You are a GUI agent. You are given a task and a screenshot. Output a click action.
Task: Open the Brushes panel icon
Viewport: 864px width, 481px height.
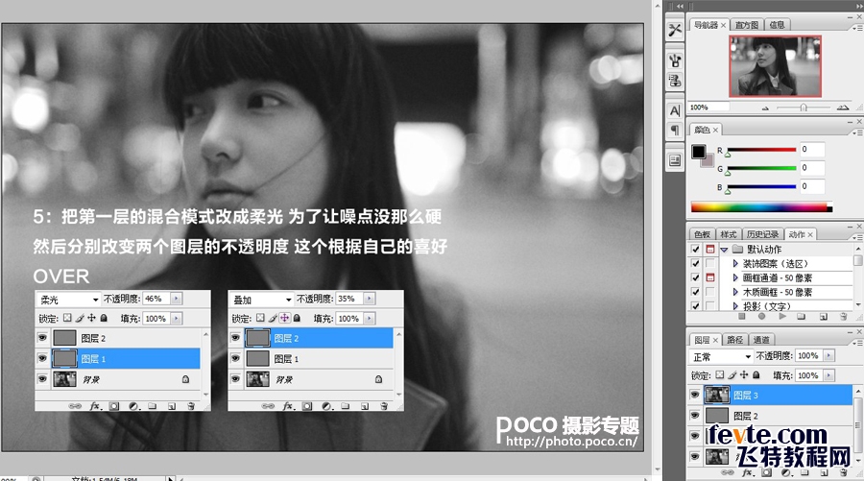tap(675, 60)
